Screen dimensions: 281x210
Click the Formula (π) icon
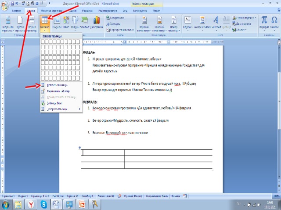(264, 22)
